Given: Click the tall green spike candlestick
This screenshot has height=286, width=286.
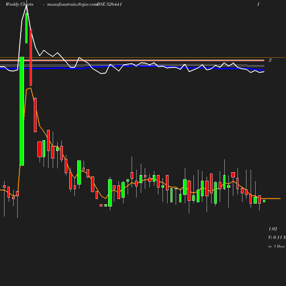Looking at the screenshot, I should (x=22, y=111).
